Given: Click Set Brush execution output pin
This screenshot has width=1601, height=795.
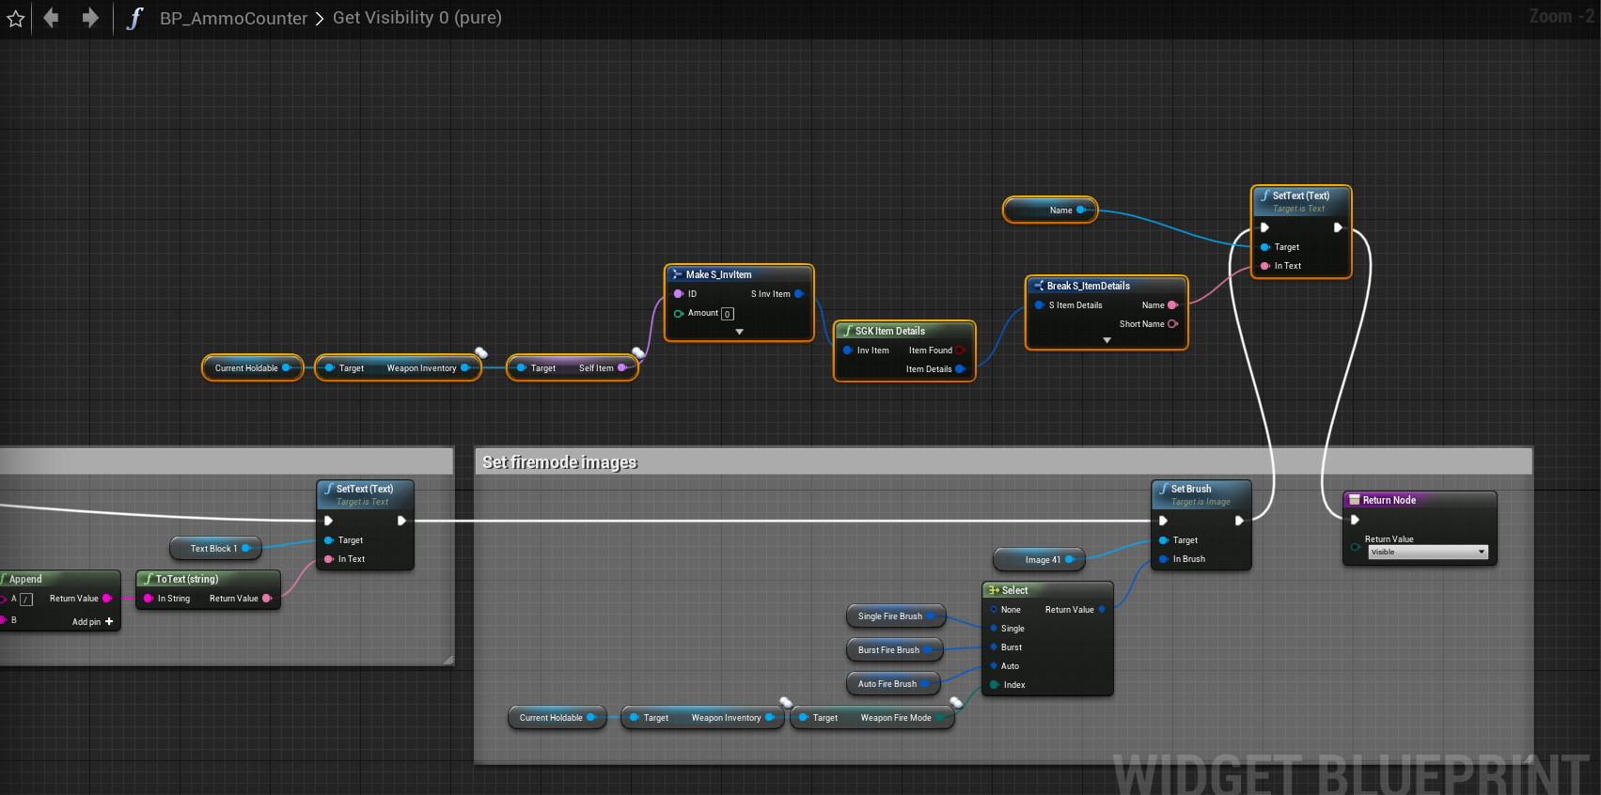Looking at the screenshot, I should point(1239,521).
